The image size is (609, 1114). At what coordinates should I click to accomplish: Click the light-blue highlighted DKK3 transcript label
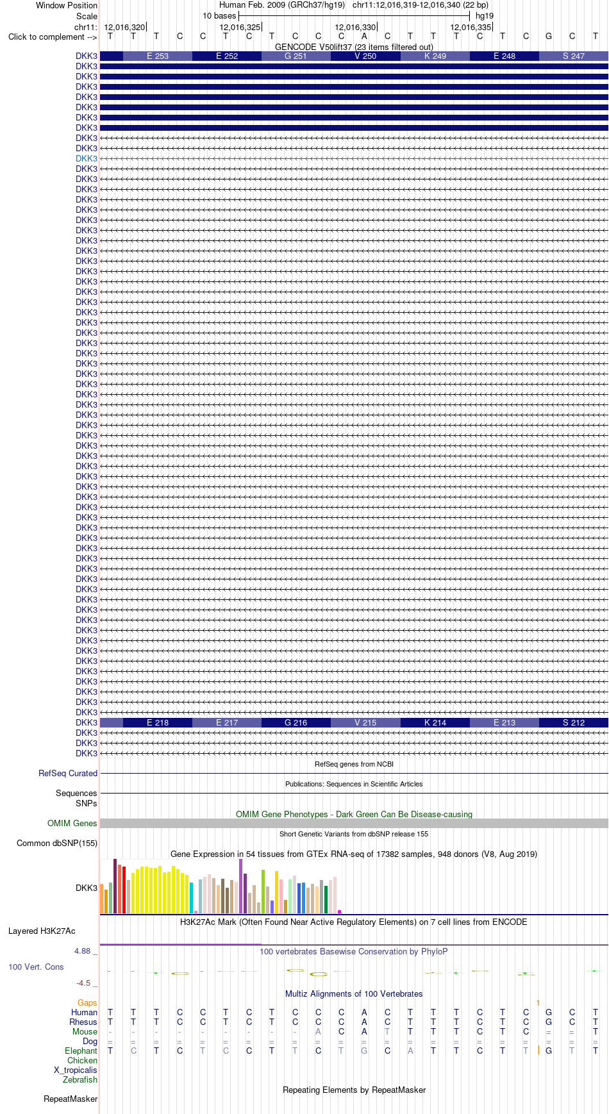click(x=87, y=158)
